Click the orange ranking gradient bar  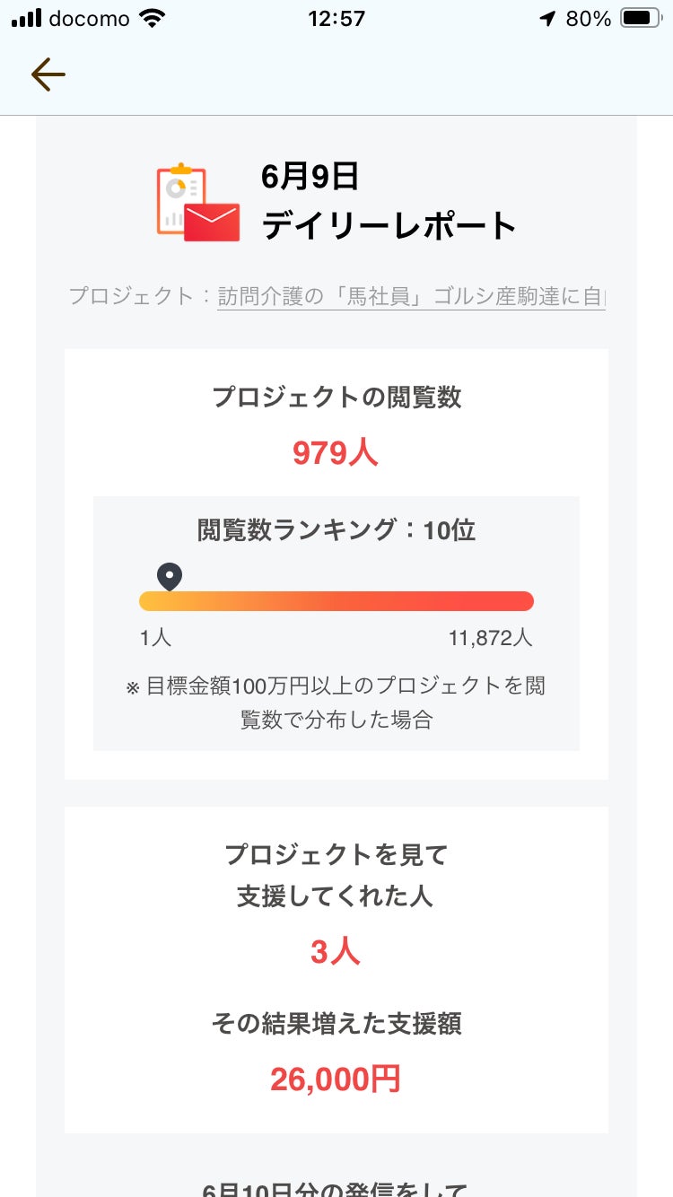click(x=336, y=601)
